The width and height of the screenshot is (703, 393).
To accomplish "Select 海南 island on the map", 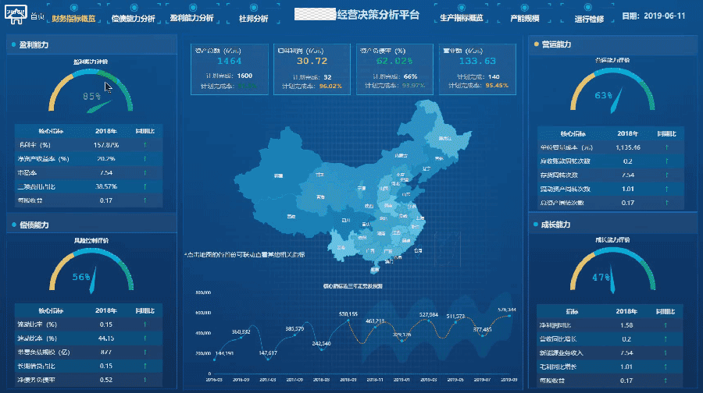I will 375,270.
